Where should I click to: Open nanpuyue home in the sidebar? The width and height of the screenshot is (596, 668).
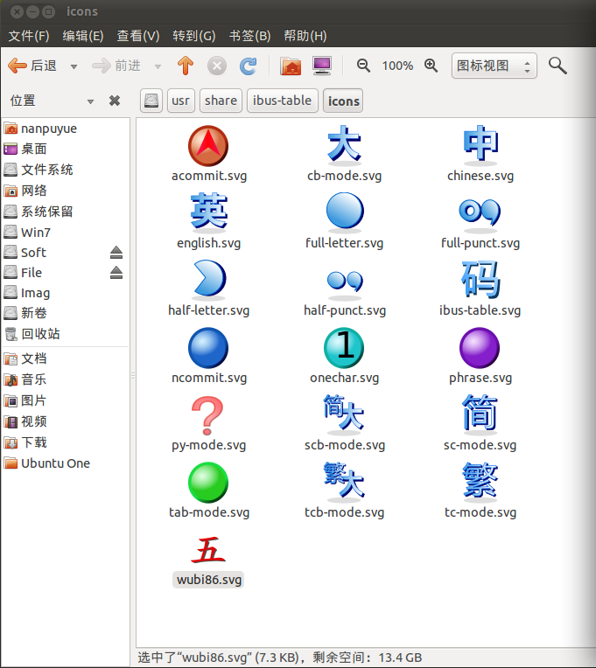[66, 129]
